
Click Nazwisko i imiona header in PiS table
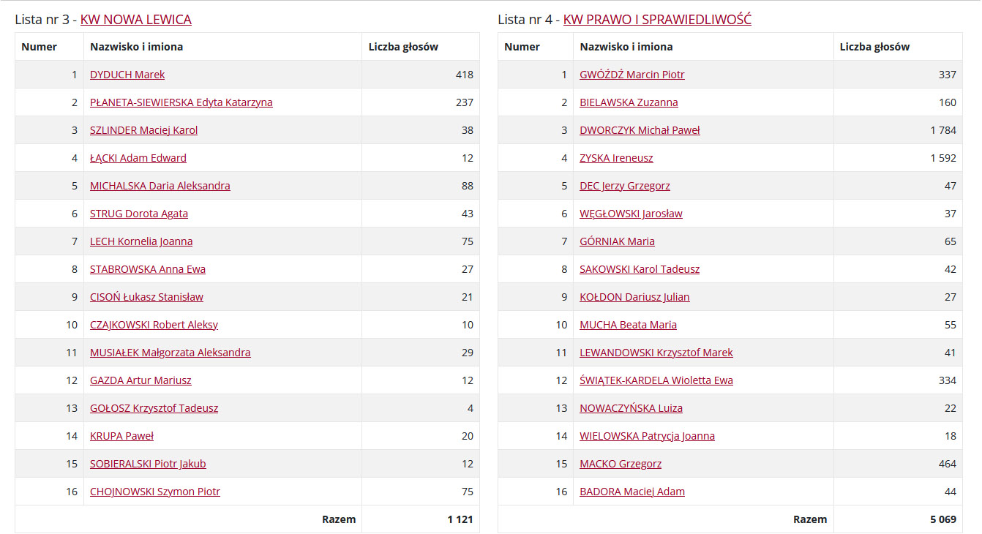point(626,47)
